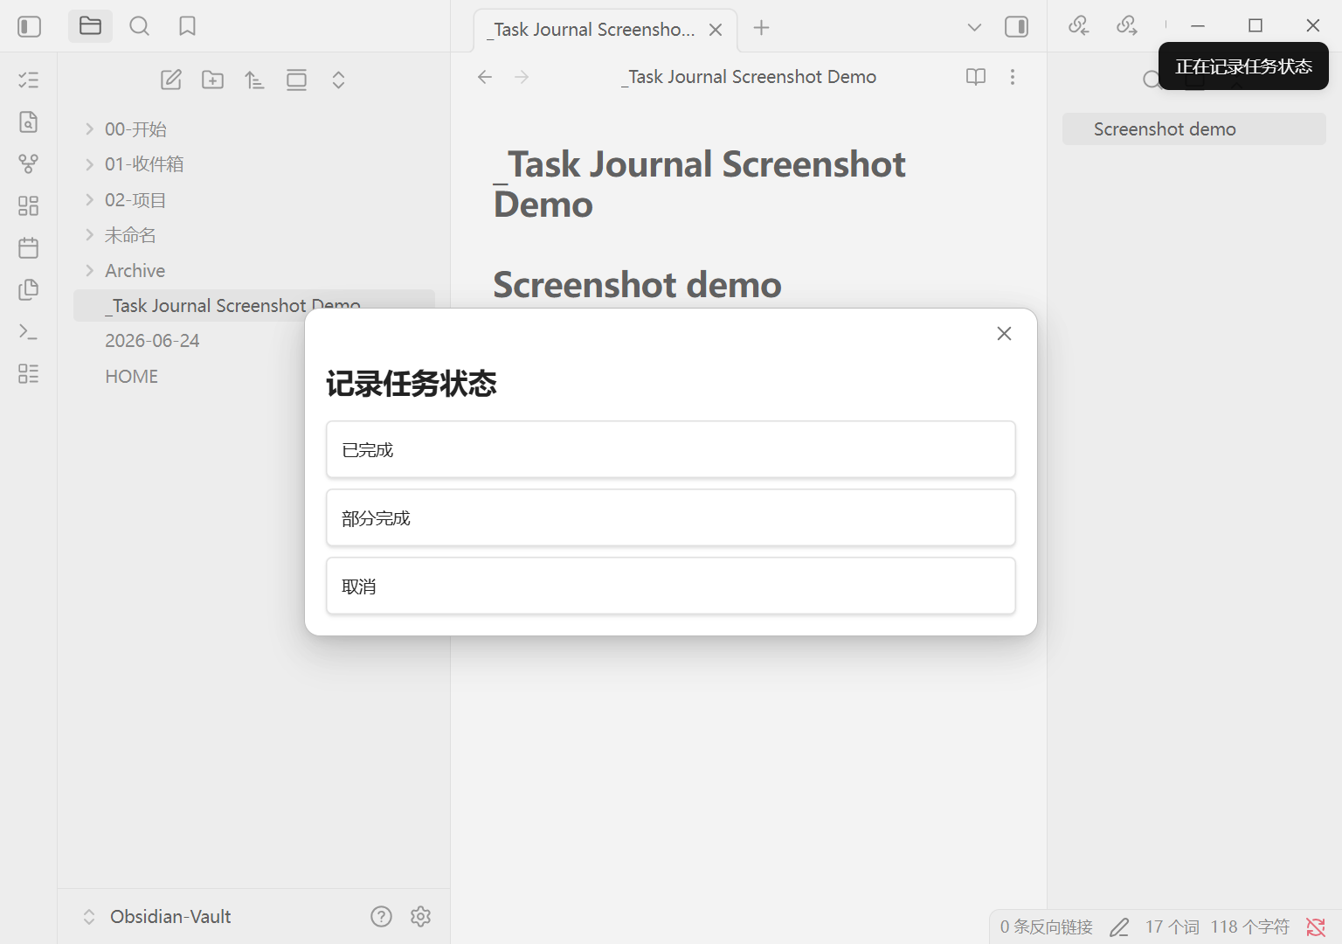
Task: Click the 118 个字符 character count
Action: [1250, 927]
